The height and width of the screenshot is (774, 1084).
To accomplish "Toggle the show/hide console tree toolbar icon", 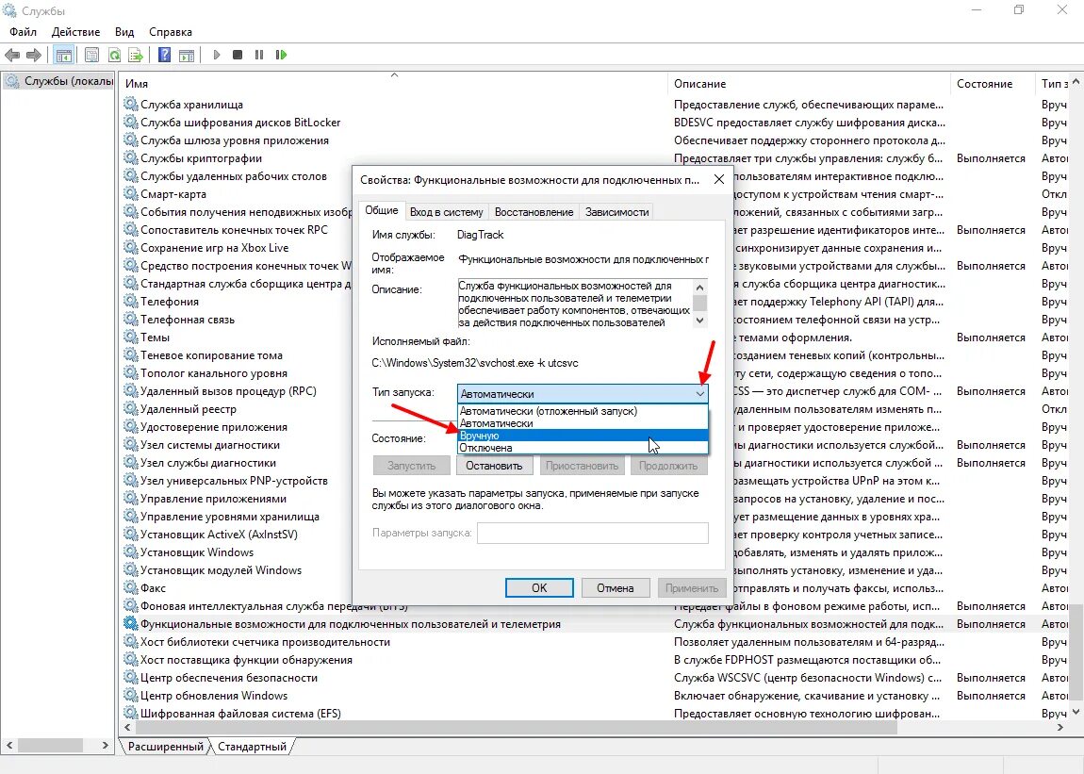I will 63,55.
